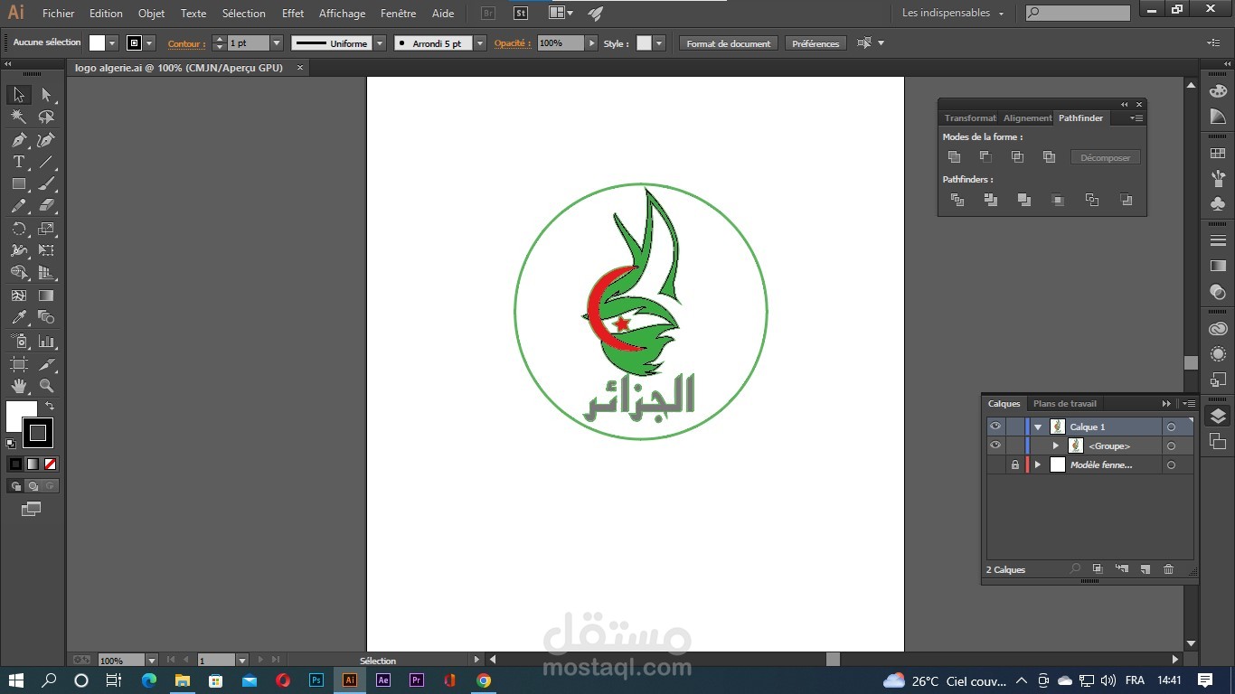The width and height of the screenshot is (1235, 694).
Task: Select the Line Segment tool
Action: [x=46, y=162]
